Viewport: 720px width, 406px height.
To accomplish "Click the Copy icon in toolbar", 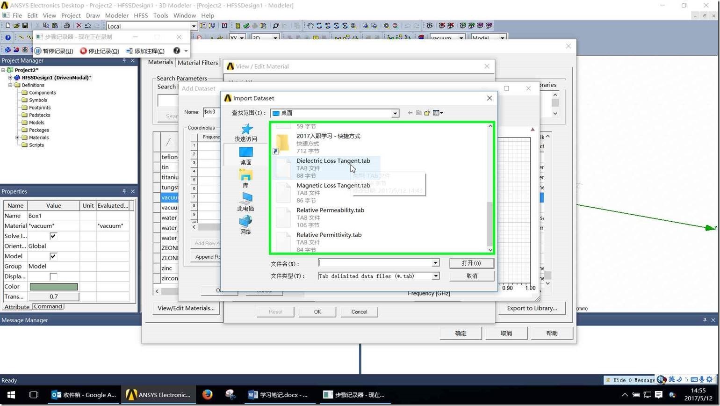I will (46, 26).
